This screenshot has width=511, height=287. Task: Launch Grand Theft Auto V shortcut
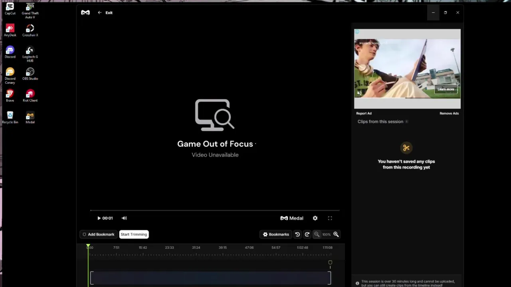(30, 11)
